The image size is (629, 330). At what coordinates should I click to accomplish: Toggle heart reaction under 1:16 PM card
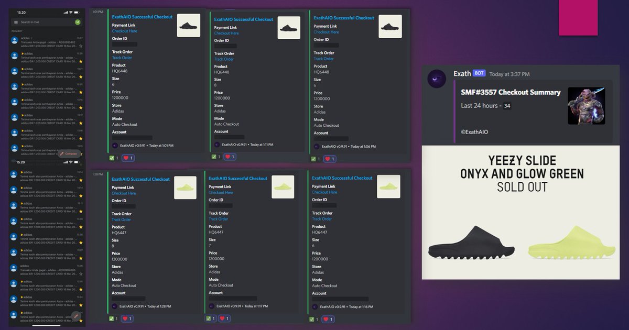[328, 319]
